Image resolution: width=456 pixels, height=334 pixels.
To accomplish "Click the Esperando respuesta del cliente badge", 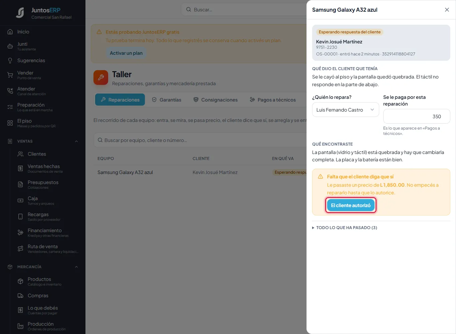I will [x=350, y=32].
